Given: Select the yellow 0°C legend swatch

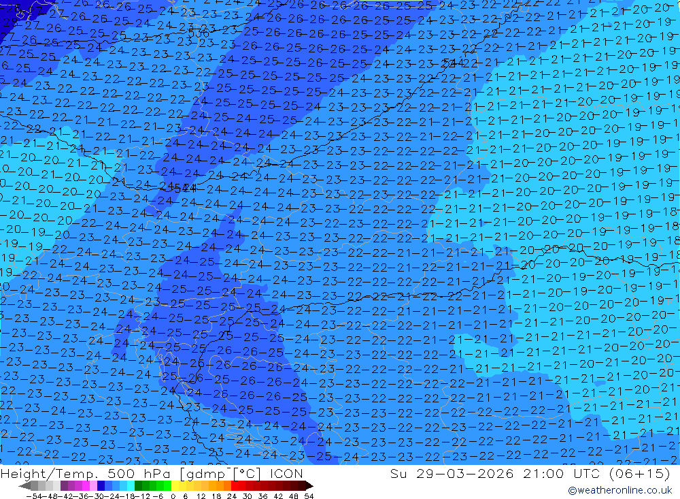Looking at the screenshot, I should tap(175, 485).
